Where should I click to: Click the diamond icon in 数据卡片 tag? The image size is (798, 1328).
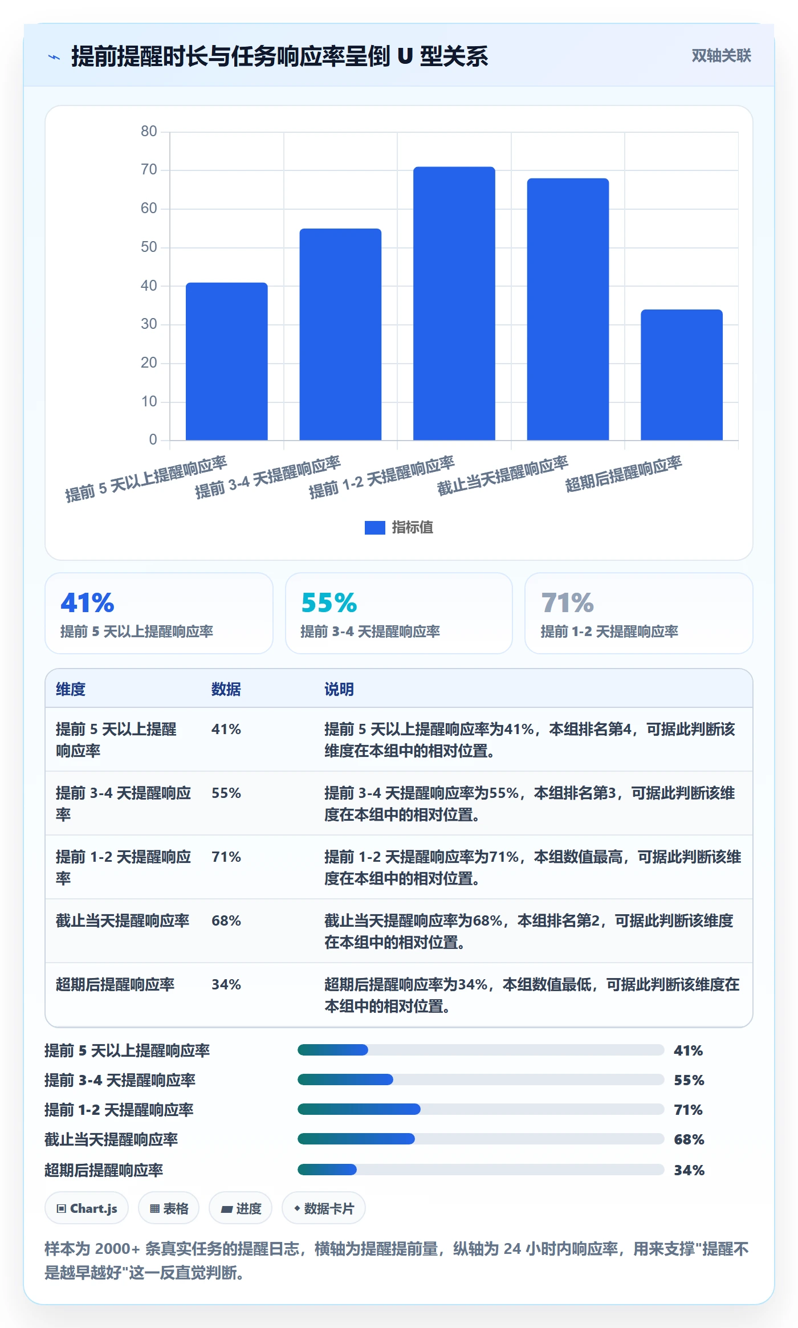[297, 1208]
